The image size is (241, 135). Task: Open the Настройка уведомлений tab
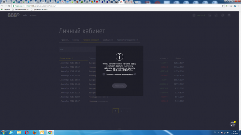pos(127,40)
